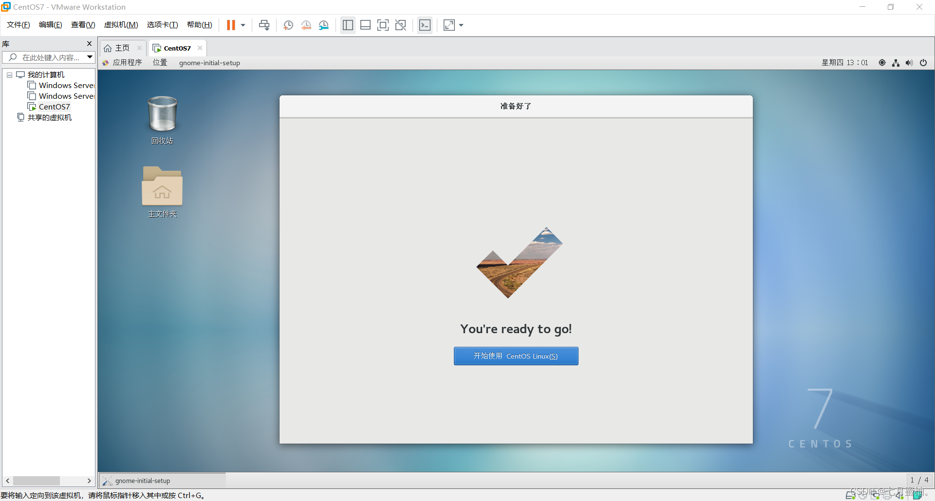The width and height of the screenshot is (935, 501).
Task: Open the network icon in GNOME panel
Action: [896, 63]
